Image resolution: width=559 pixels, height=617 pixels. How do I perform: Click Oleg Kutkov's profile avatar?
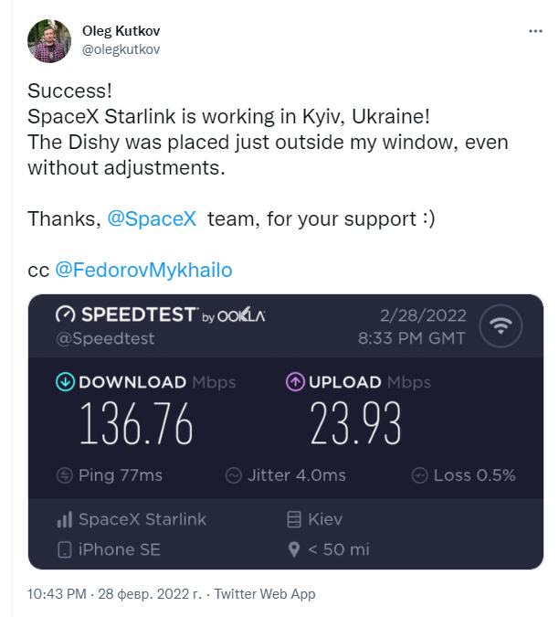[48, 40]
